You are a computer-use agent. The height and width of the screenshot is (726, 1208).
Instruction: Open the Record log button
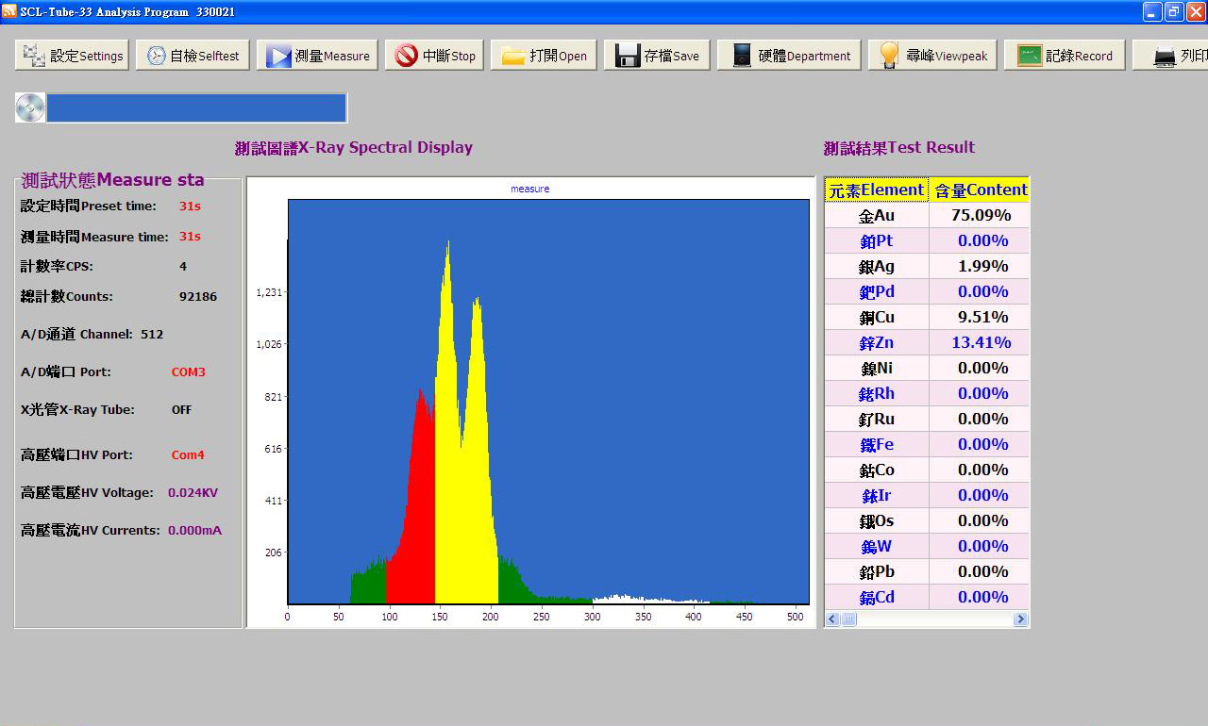point(1064,56)
